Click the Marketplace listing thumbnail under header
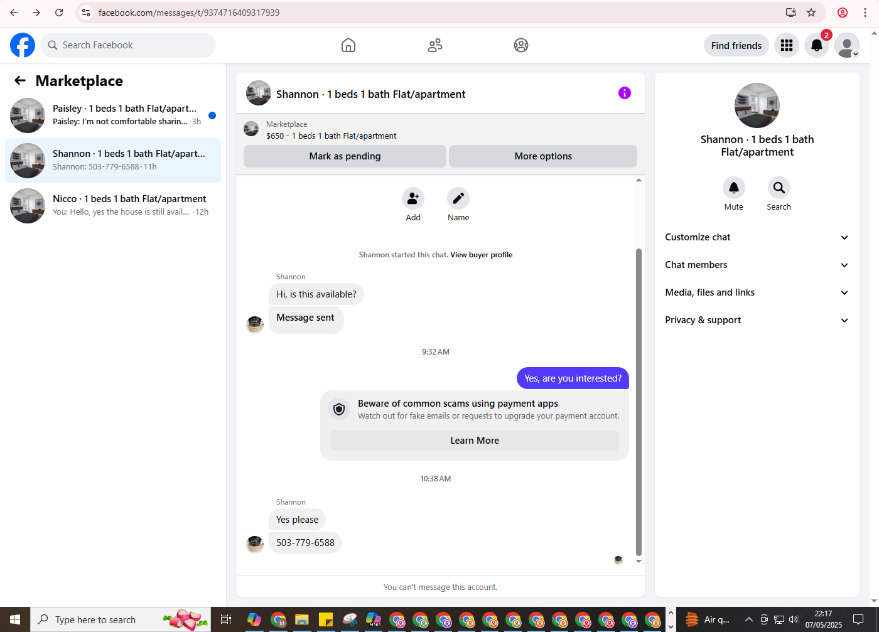The width and height of the screenshot is (879, 632). click(251, 129)
